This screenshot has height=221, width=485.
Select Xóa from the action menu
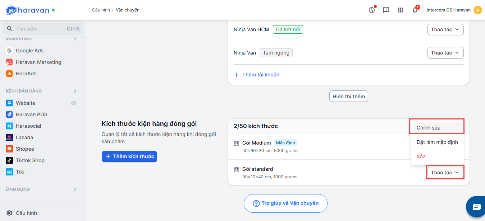click(x=421, y=156)
